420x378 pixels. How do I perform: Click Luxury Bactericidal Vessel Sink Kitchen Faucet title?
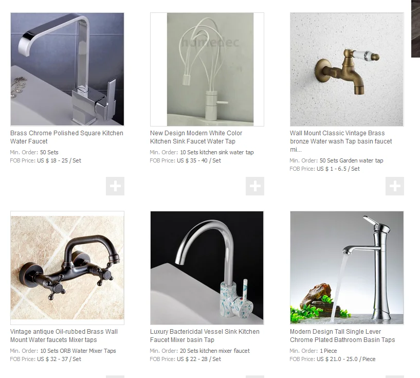coord(205,336)
